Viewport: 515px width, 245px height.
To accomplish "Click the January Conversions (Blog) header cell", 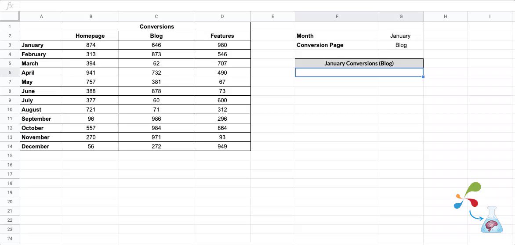I will pos(359,63).
